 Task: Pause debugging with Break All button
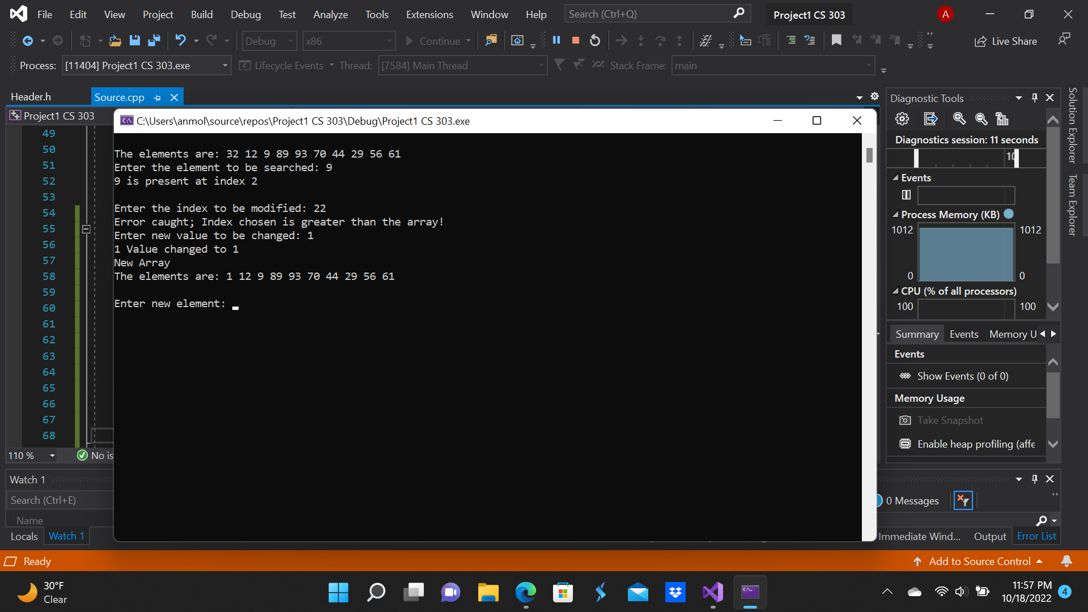pyautogui.click(x=556, y=40)
